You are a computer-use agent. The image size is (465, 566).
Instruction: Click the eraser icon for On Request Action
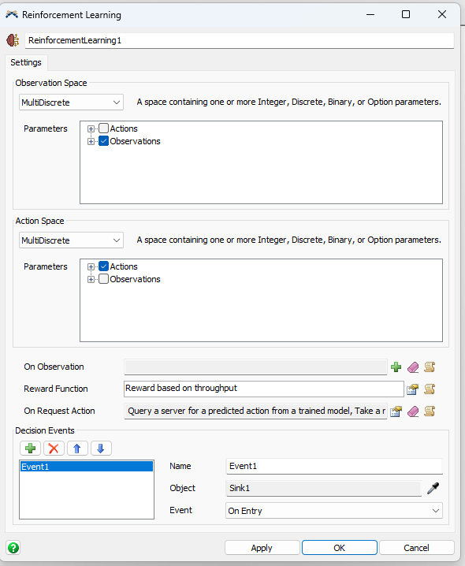coord(413,411)
